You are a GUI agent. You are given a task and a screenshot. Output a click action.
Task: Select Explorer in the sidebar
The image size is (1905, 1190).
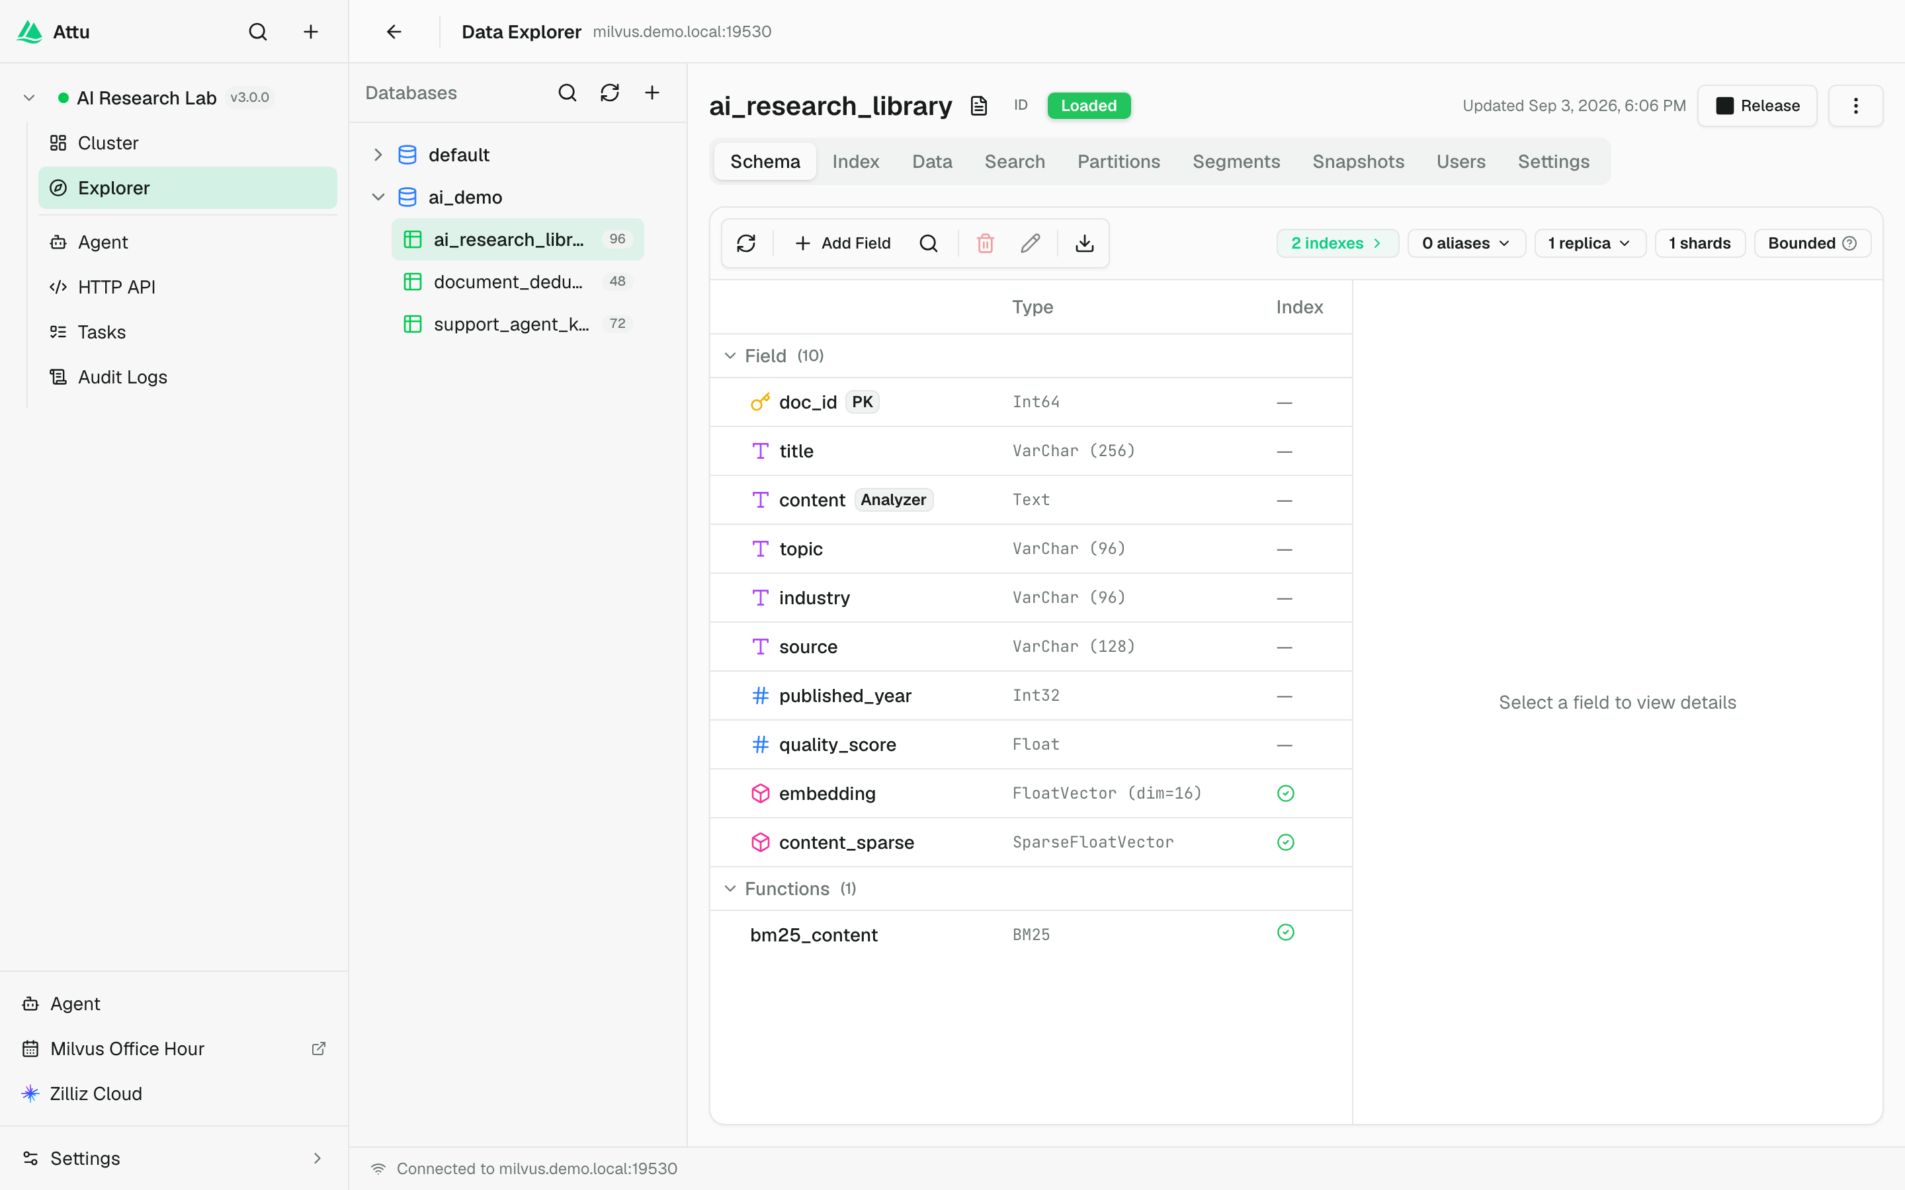[x=187, y=188]
